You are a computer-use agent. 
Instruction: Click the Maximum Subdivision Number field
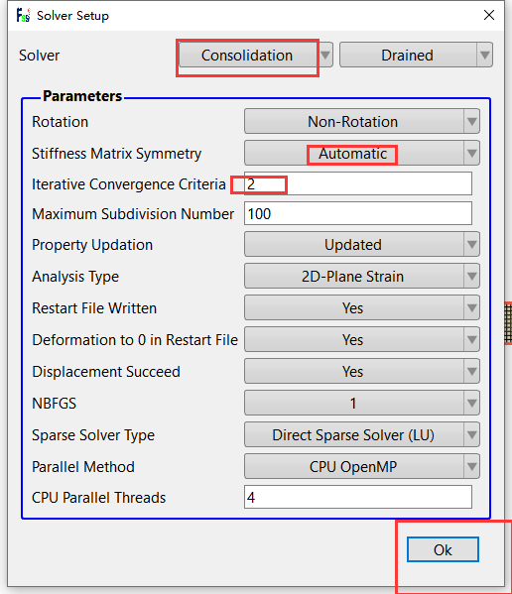[358, 213]
